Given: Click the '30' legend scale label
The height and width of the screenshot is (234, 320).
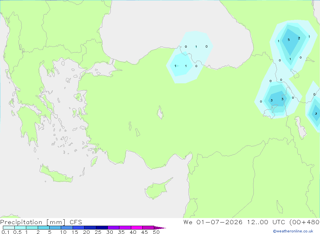Looking at the screenshot, I should coord(110,232).
